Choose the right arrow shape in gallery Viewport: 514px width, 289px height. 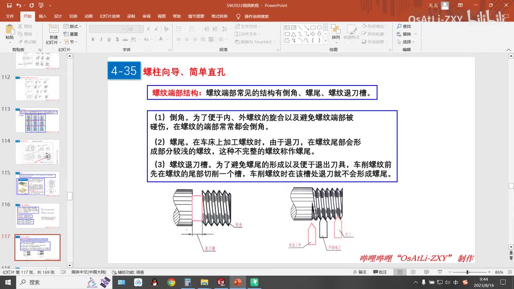313,34
